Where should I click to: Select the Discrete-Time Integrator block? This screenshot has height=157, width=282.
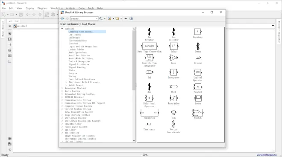pos(149,58)
